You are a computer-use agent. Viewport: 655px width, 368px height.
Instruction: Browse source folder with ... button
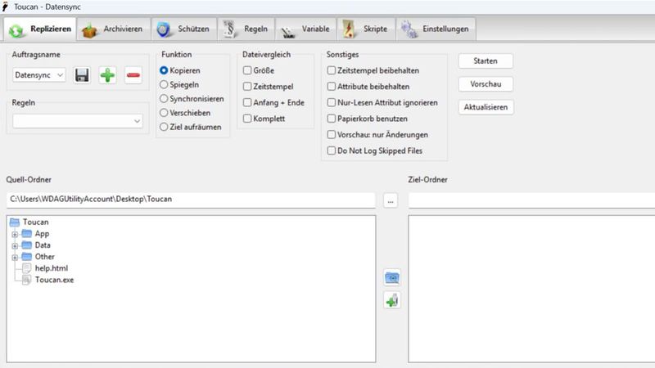coord(391,200)
